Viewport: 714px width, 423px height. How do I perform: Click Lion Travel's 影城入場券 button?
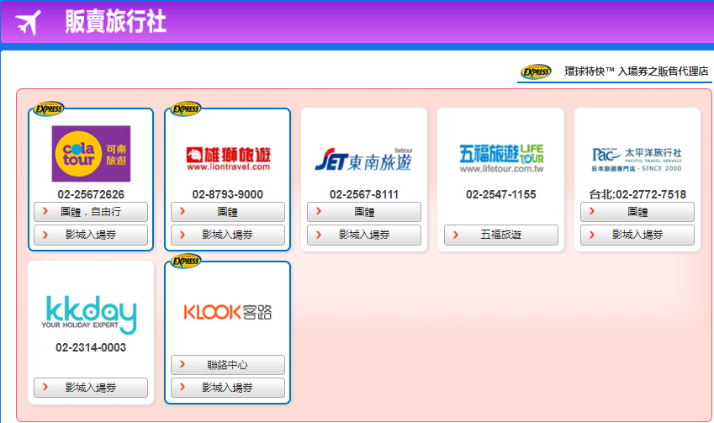pyautogui.click(x=228, y=235)
